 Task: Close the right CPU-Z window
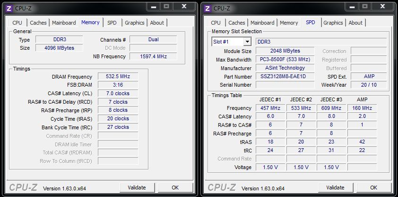tap(383, 7)
